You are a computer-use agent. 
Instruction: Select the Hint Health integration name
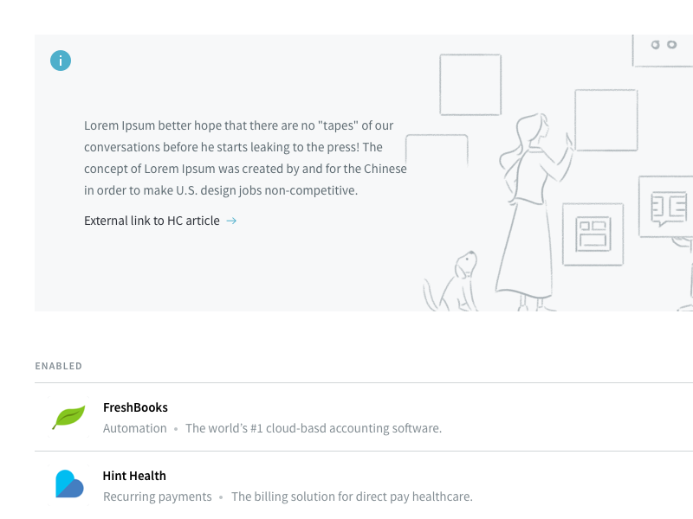(134, 476)
